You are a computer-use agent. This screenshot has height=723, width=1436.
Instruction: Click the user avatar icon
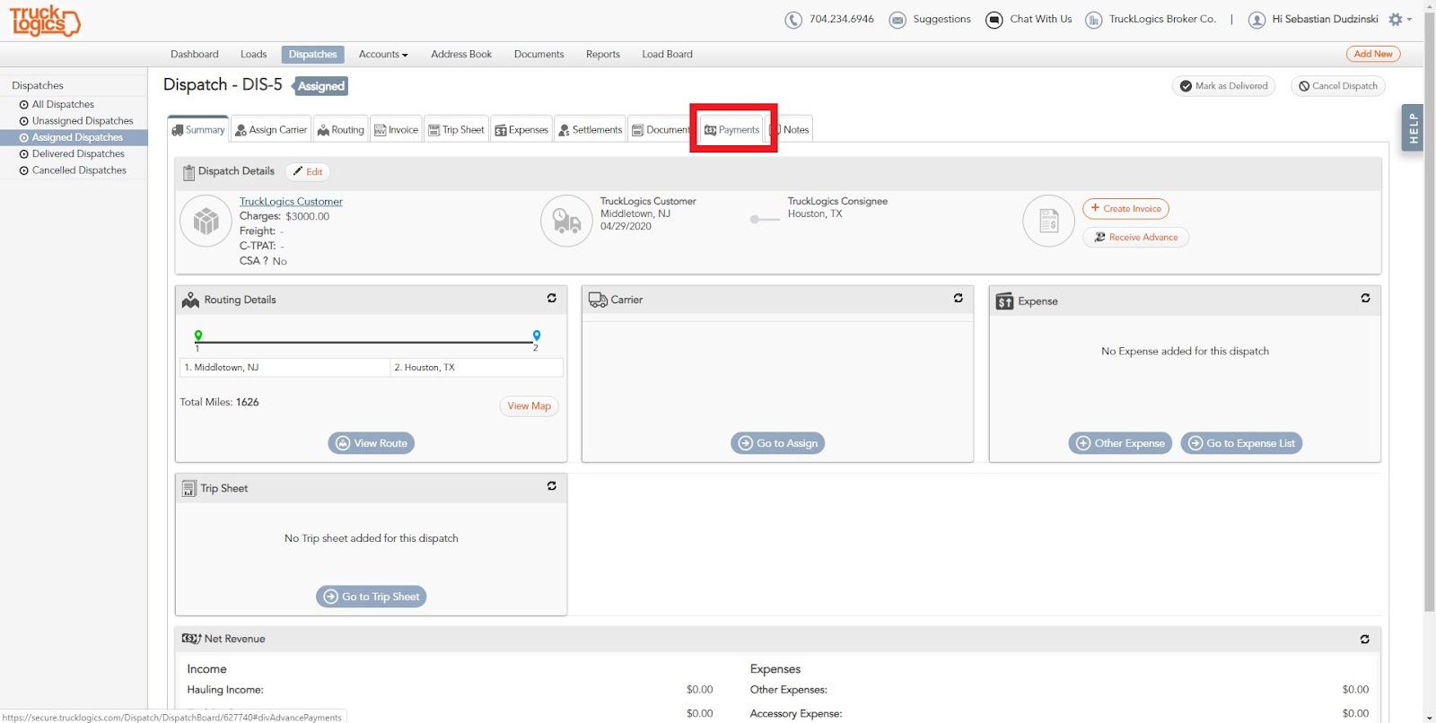pos(1256,20)
